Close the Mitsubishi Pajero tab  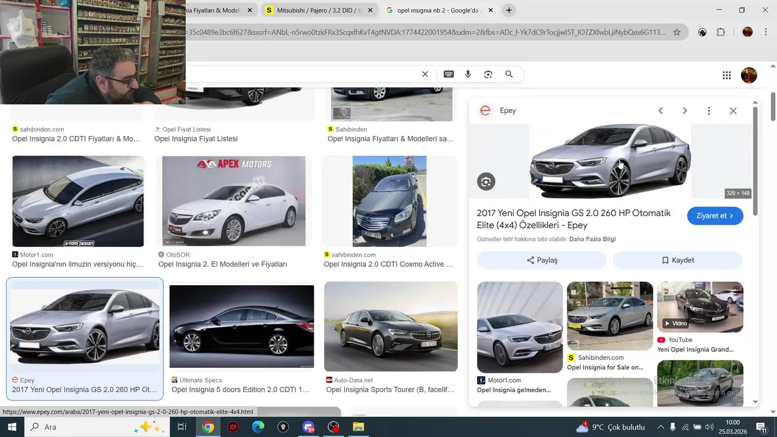[372, 10]
